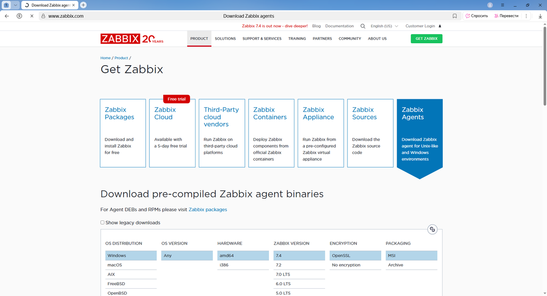
Task: Stop page loading with the X icon
Action: [31, 15]
